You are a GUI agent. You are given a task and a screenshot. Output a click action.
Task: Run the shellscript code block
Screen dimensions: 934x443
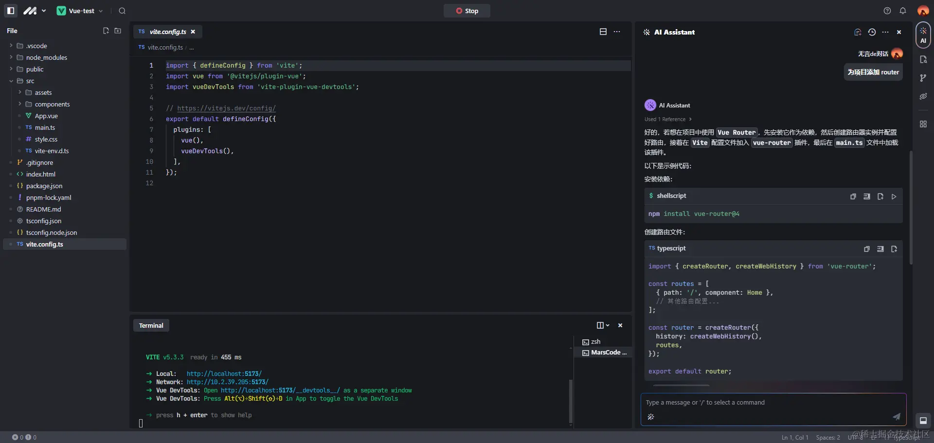coord(894,196)
